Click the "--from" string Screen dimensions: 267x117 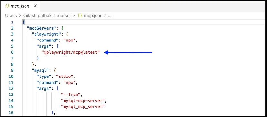point(71,94)
